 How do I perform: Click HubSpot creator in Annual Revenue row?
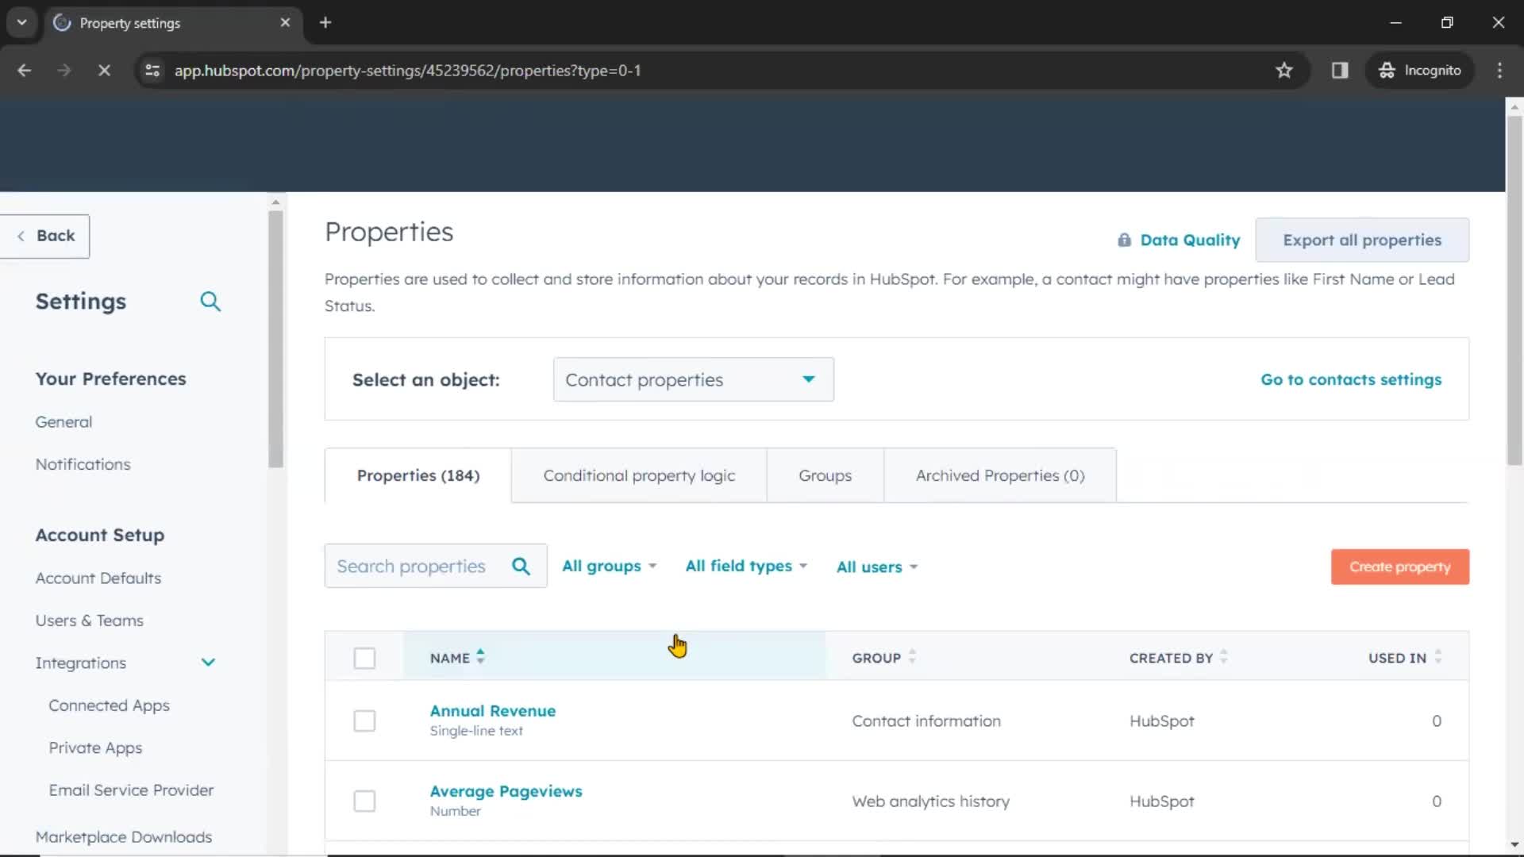1161,721
